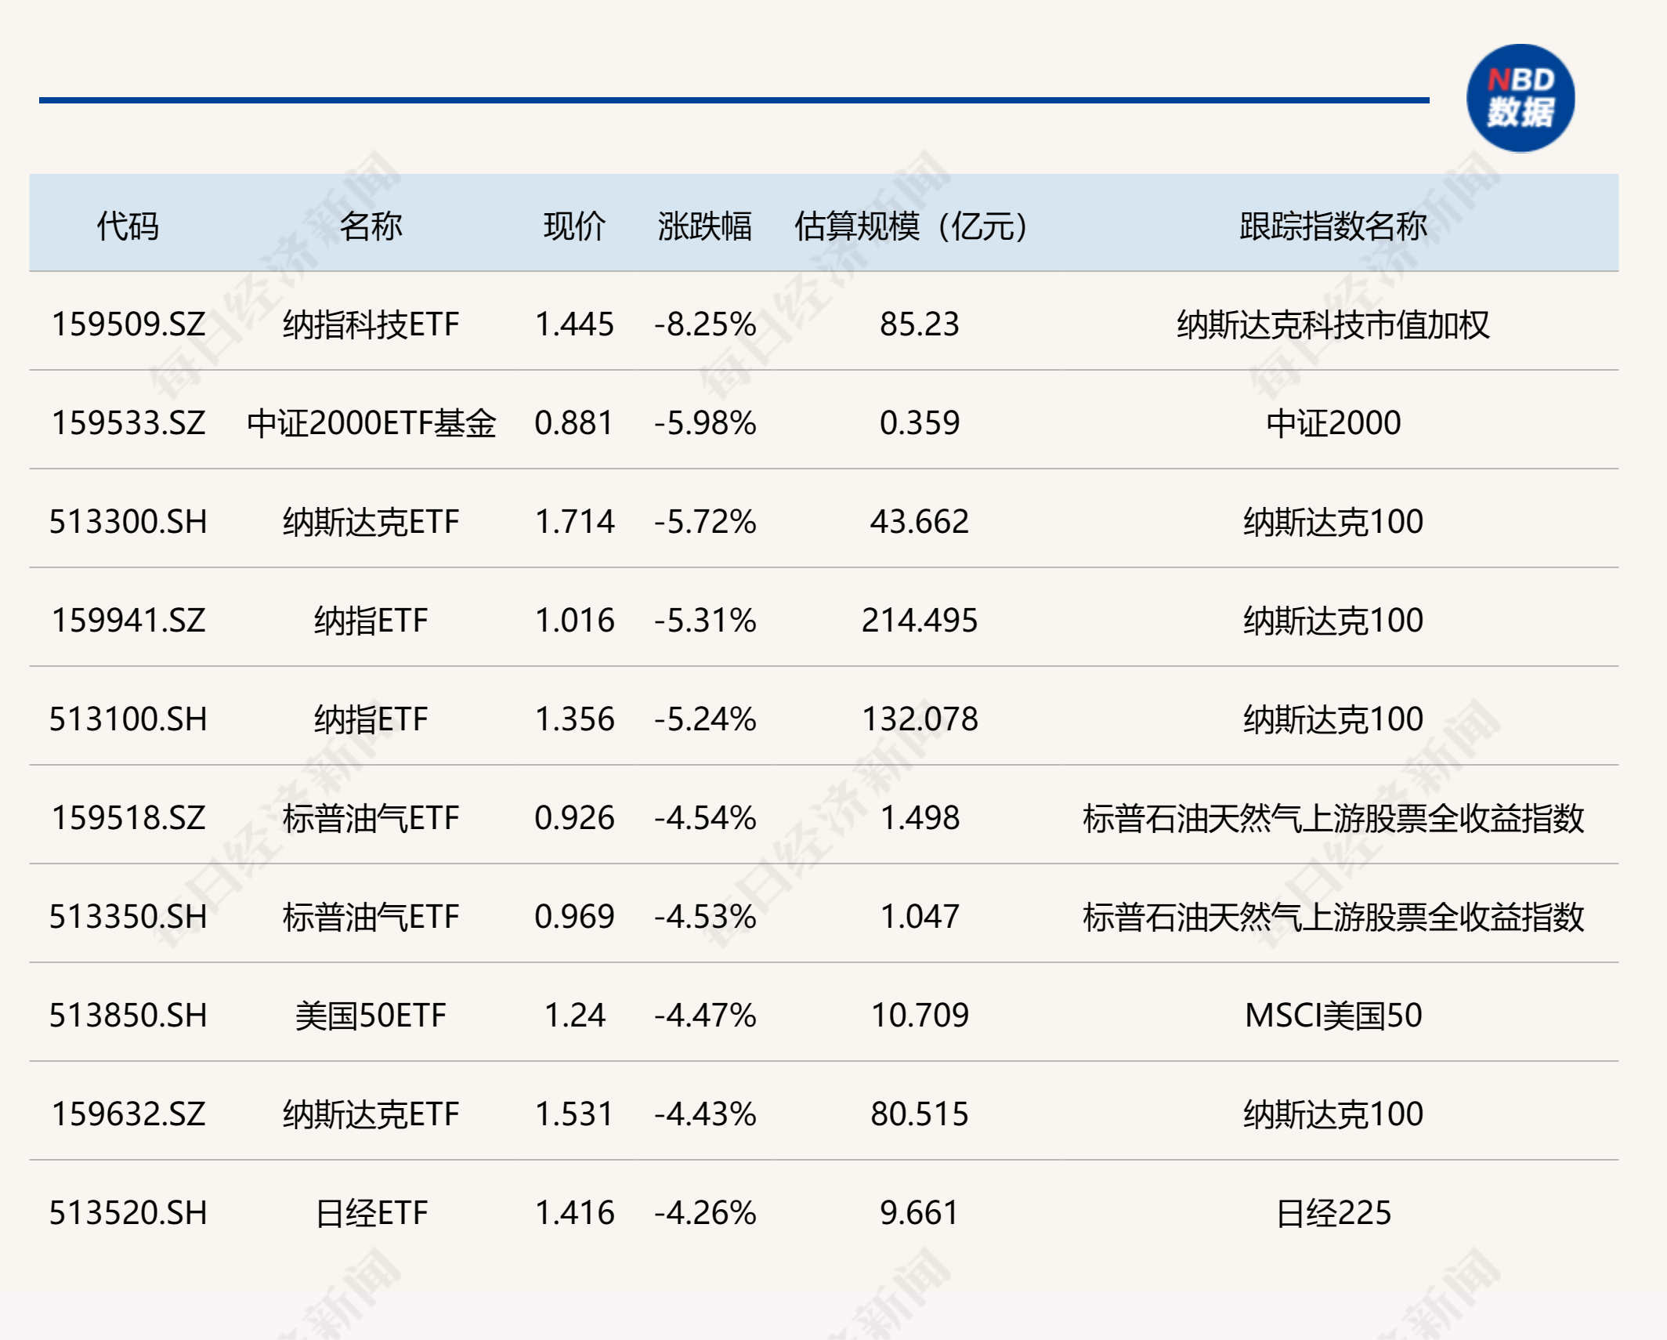The width and height of the screenshot is (1667, 1340).
Task: Click the 纳指科技ETF fund name
Action: point(371,324)
